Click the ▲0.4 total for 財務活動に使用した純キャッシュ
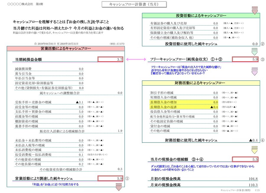 (254, 140)
